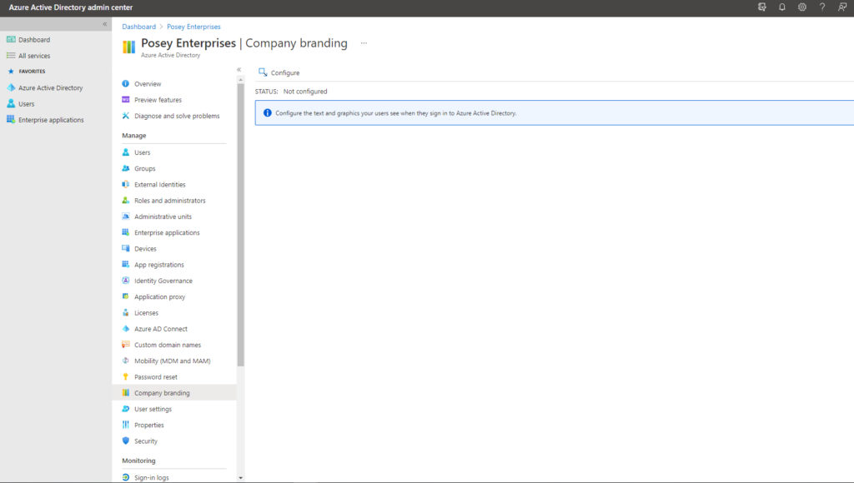Click the "Monitoring" section heading
This screenshot has width=854, height=483.
point(139,461)
